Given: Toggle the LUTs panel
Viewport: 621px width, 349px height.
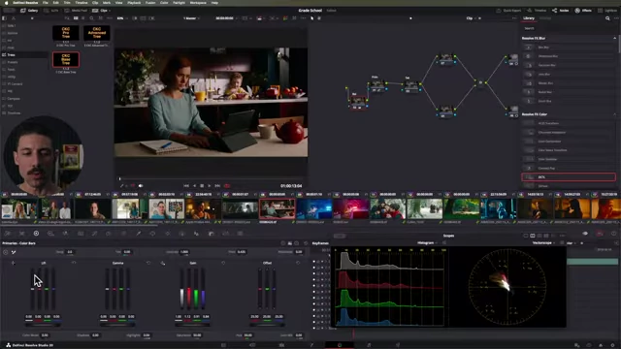Looking at the screenshot, I should coord(51,11).
